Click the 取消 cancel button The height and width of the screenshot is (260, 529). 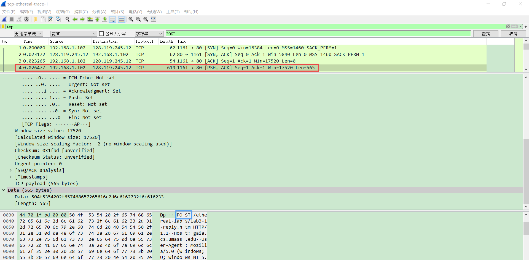coord(513,34)
